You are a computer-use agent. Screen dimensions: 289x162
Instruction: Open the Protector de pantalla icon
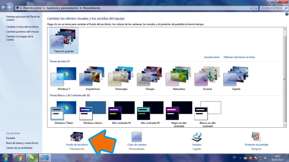(256, 137)
